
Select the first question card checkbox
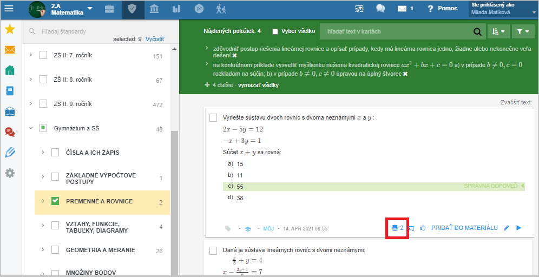point(213,117)
